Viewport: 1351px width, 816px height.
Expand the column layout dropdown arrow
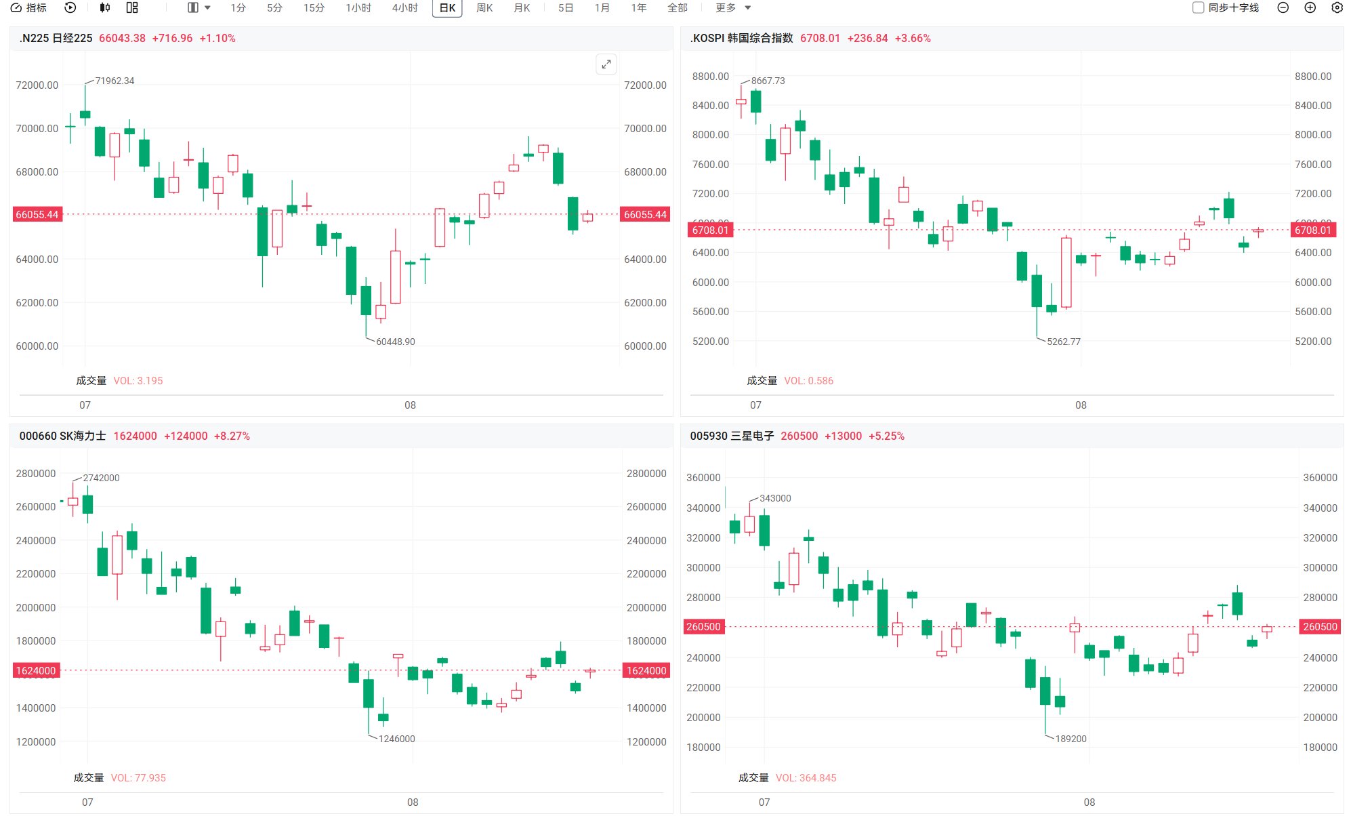[207, 7]
